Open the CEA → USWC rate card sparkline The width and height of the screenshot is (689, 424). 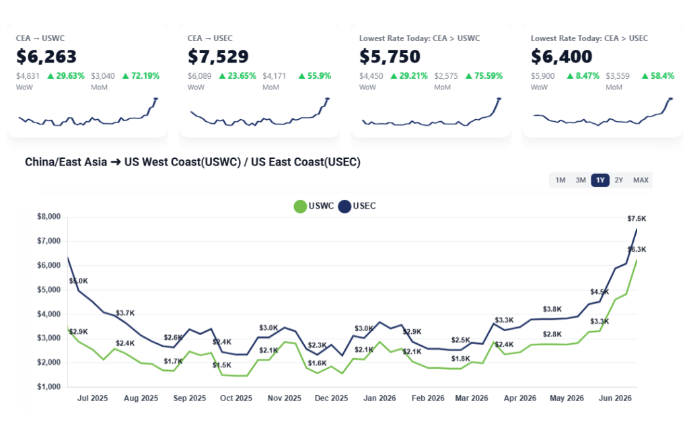coord(88,112)
